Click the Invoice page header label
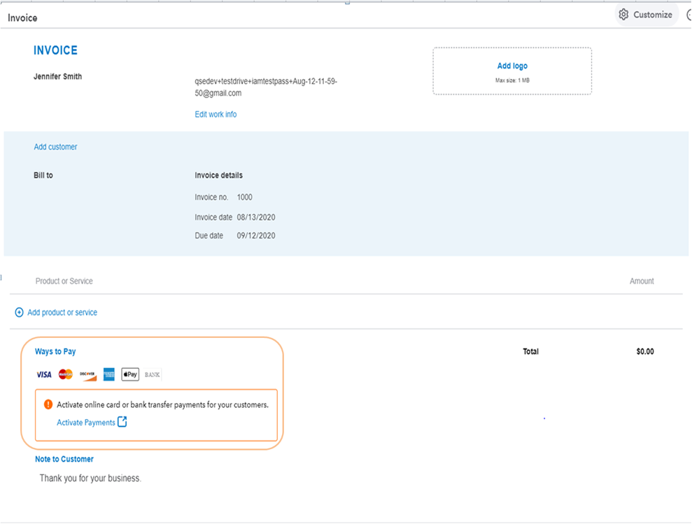This screenshot has height=524, width=699. pos(22,17)
